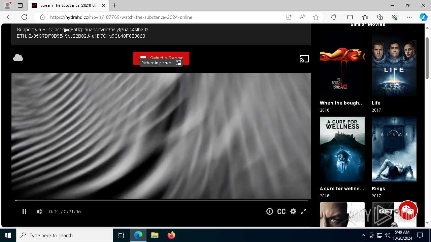
Task: Click the 'Rings' title link
Action: point(378,189)
